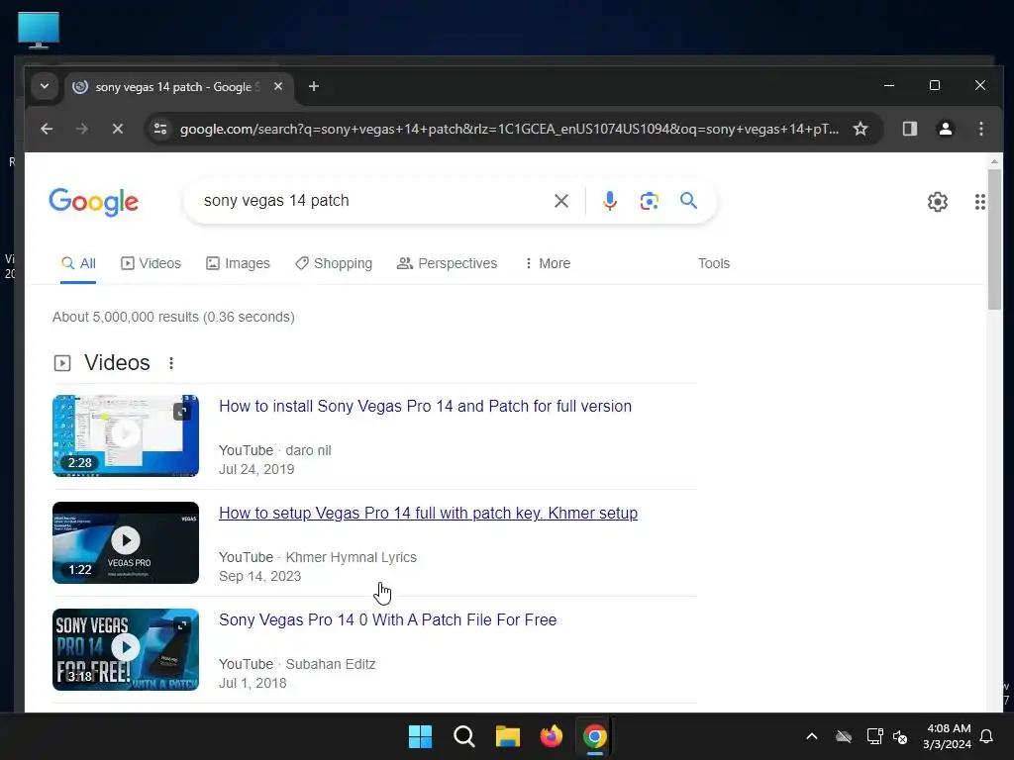Open Windows taskbar search
The height and width of the screenshot is (760, 1014).
pyautogui.click(x=463, y=736)
